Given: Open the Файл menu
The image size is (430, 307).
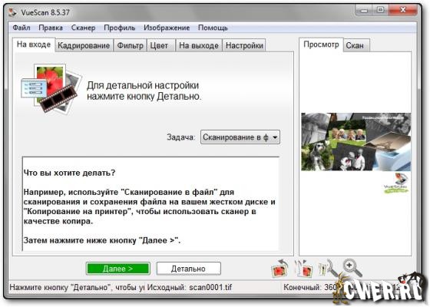Looking at the screenshot, I should tap(21, 28).
